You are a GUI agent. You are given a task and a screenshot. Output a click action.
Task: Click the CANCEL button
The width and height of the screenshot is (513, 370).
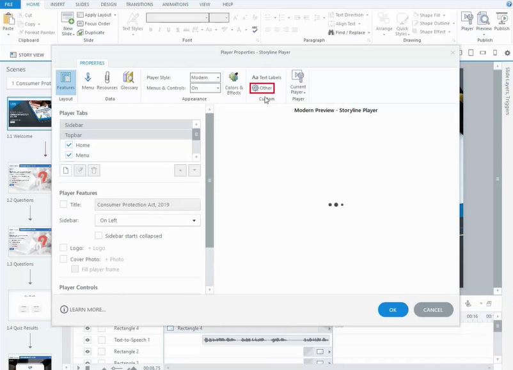[x=433, y=310]
